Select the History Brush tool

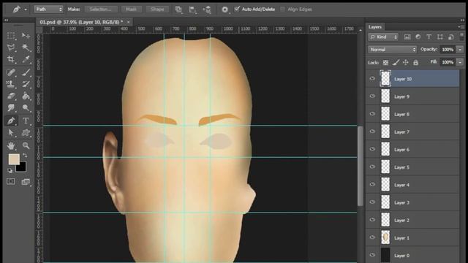(x=26, y=84)
